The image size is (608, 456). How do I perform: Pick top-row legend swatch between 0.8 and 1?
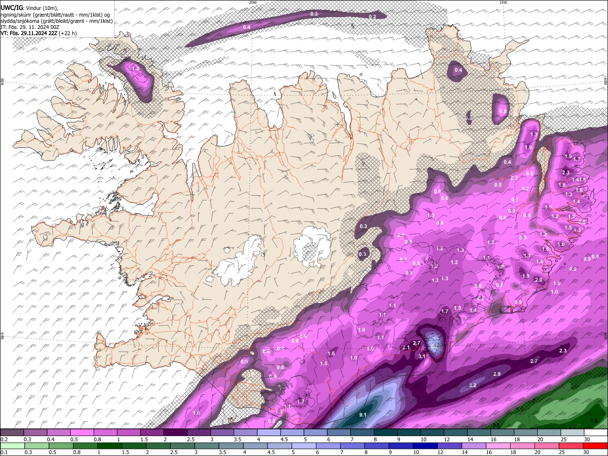click(105, 433)
